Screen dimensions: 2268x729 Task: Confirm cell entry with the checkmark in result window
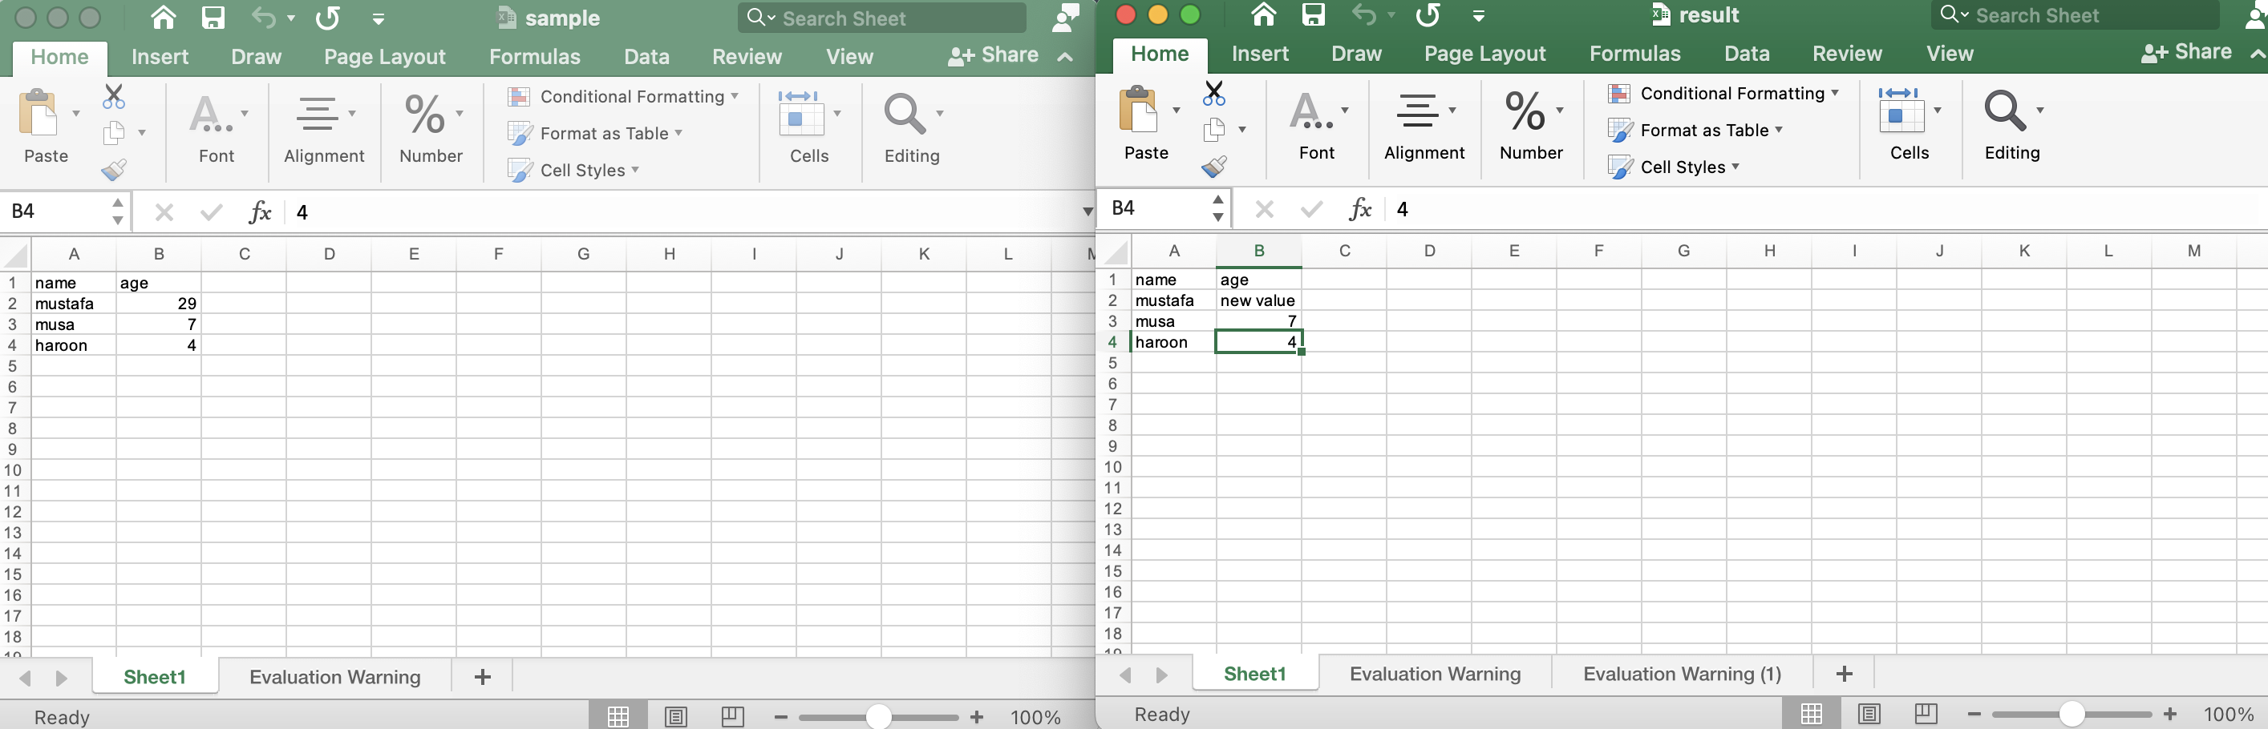(x=1310, y=209)
